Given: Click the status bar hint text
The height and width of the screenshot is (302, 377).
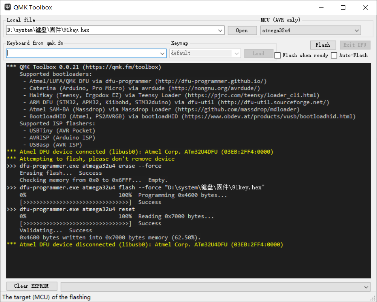Looking at the screenshot, I should point(47,297).
